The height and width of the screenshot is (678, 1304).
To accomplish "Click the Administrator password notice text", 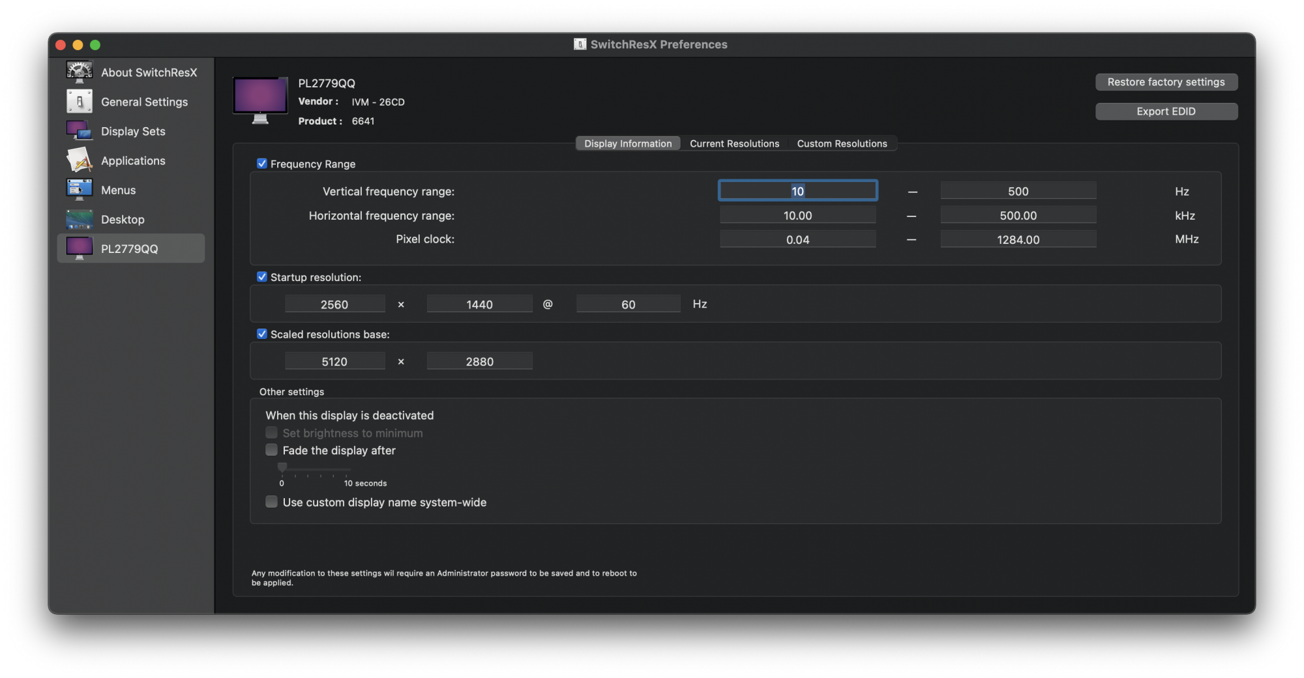I will (444, 578).
